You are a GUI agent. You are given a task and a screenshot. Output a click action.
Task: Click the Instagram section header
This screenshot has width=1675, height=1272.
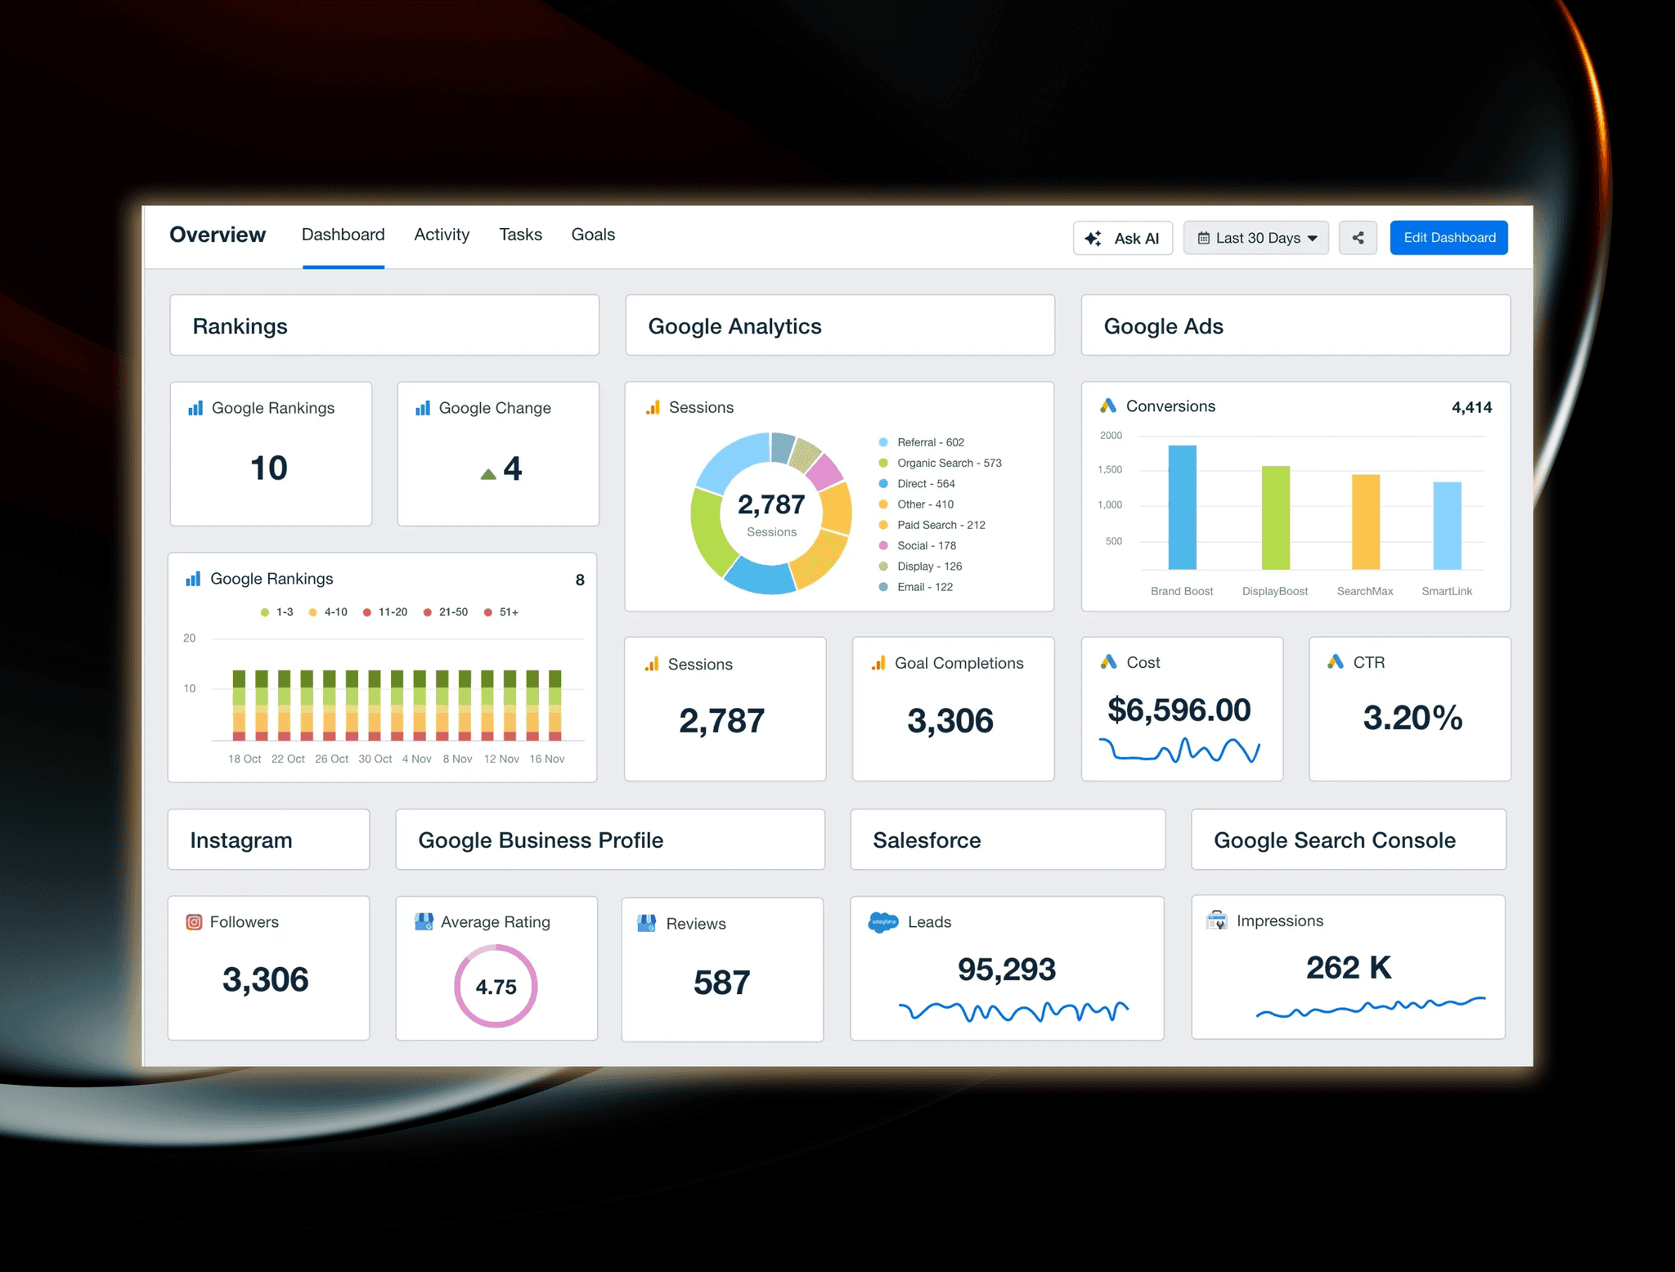[268, 840]
